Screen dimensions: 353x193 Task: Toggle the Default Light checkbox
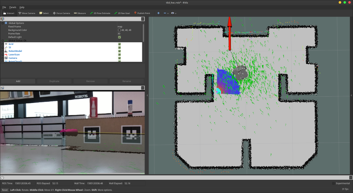click(119, 37)
